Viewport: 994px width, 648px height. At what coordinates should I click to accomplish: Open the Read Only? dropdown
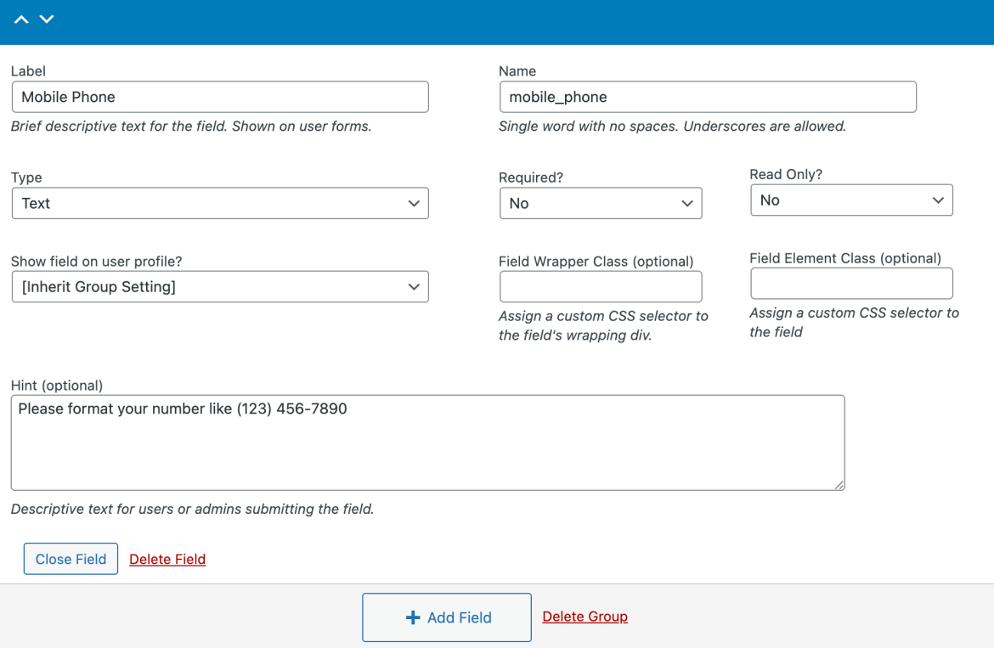[850, 200]
